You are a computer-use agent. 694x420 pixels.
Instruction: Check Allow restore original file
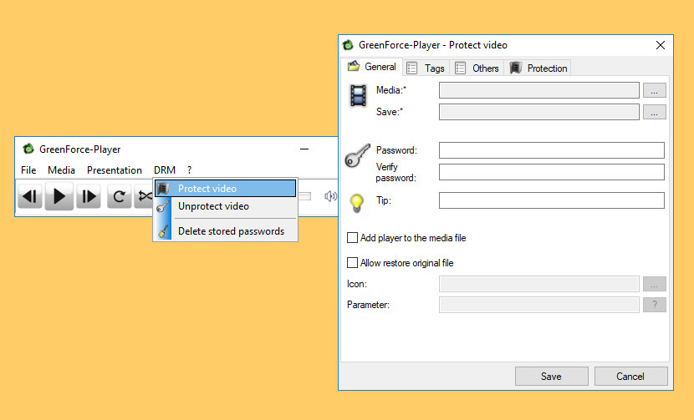pos(352,263)
